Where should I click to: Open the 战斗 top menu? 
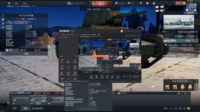(16, 3)
